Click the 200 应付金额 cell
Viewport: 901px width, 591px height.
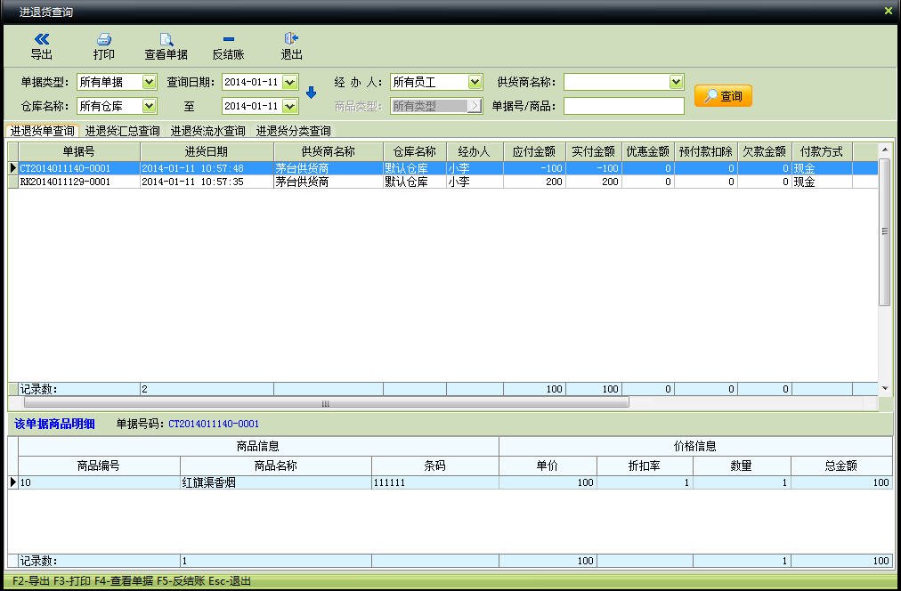click(534, 182)
